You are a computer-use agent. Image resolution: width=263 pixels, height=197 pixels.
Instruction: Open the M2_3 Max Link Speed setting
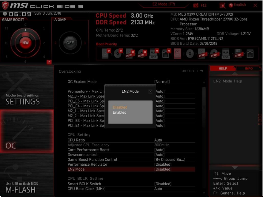(131, 96)
